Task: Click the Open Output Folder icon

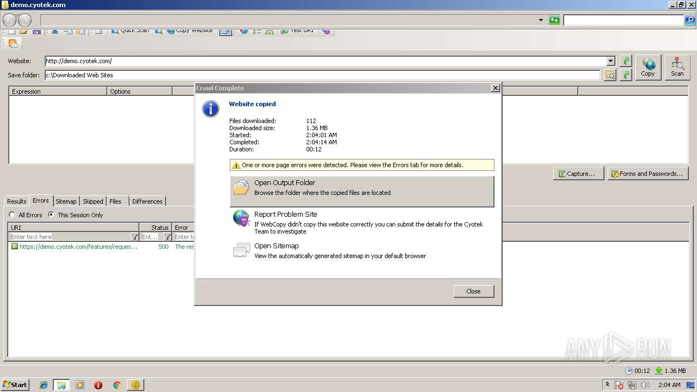Action: pos(241,188)
